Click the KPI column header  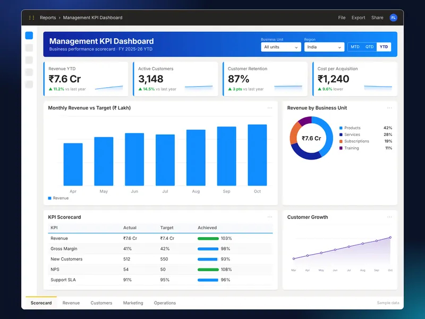point(54,228)
